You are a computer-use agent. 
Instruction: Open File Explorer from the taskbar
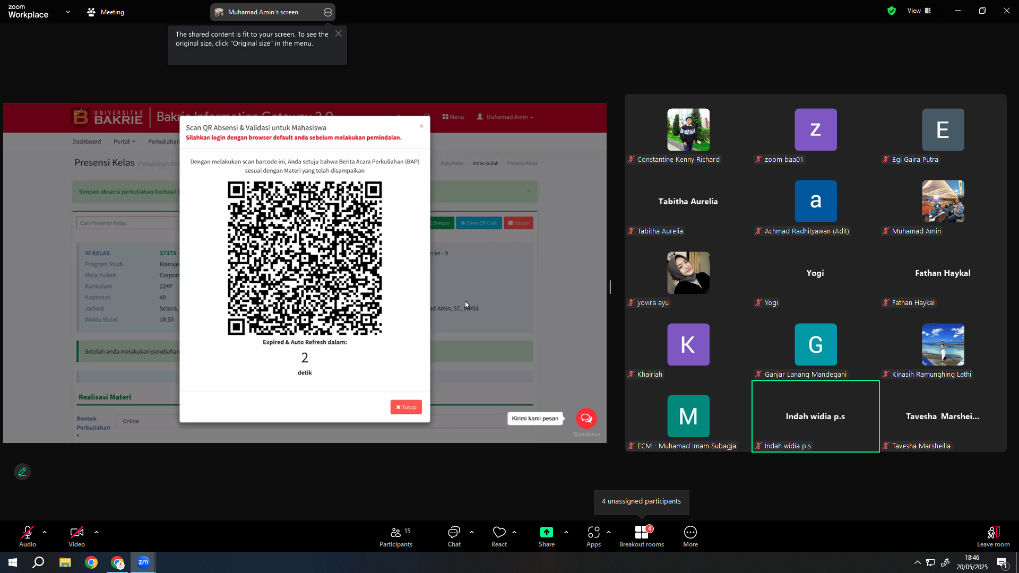point(65,562)
